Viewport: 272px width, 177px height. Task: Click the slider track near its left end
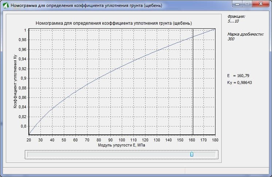click(x=35, y=154)
